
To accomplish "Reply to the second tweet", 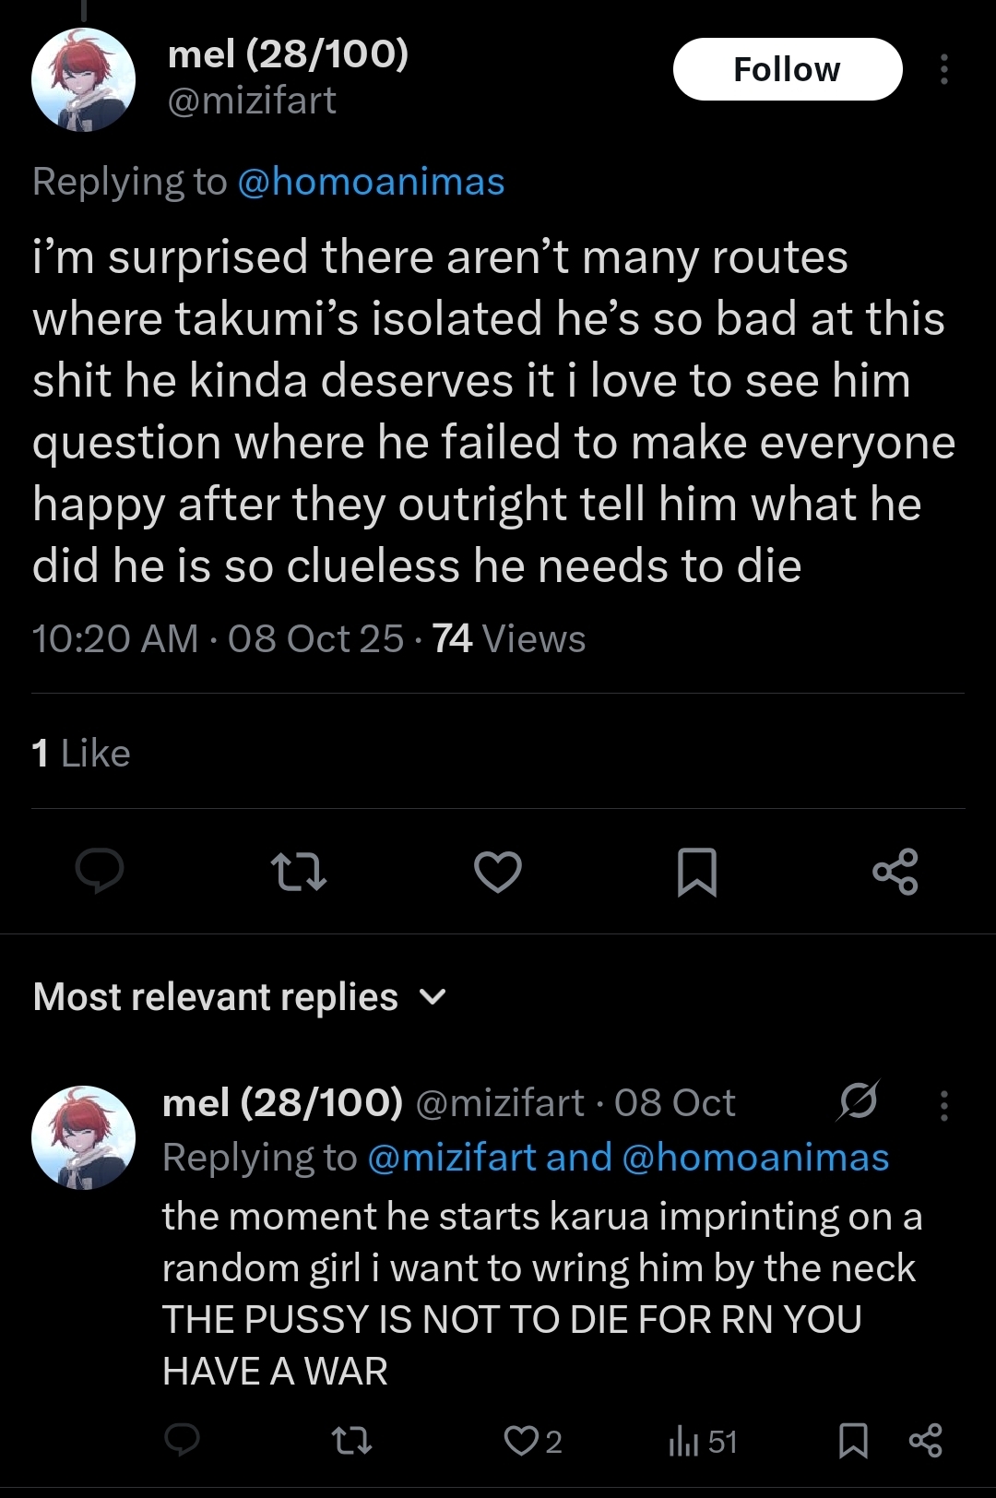I will click(182, 1440).
